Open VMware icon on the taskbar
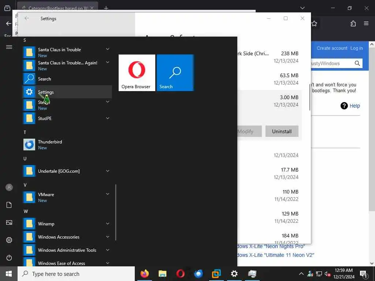The height and width of the screenshot is (281, 375). coord(216,274)
